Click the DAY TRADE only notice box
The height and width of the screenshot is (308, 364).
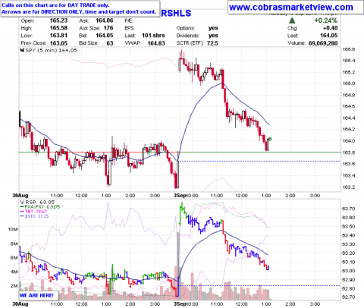point(80,8)
